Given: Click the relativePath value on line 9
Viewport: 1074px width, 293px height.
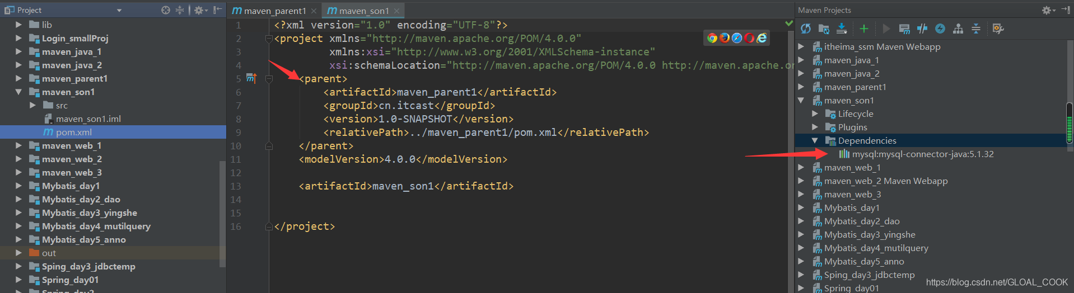Looking at the screenshot, I should (x=483, y=133).
